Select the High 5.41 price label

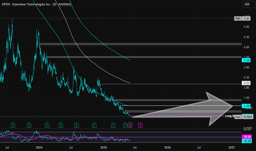pyautogui.click(x=242, y=18)
